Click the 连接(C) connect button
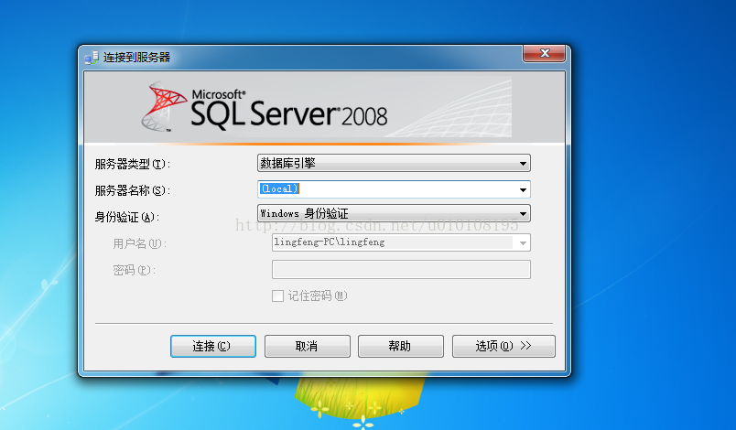736x430 pixels. pyautogui.click(x=213, y=346)
